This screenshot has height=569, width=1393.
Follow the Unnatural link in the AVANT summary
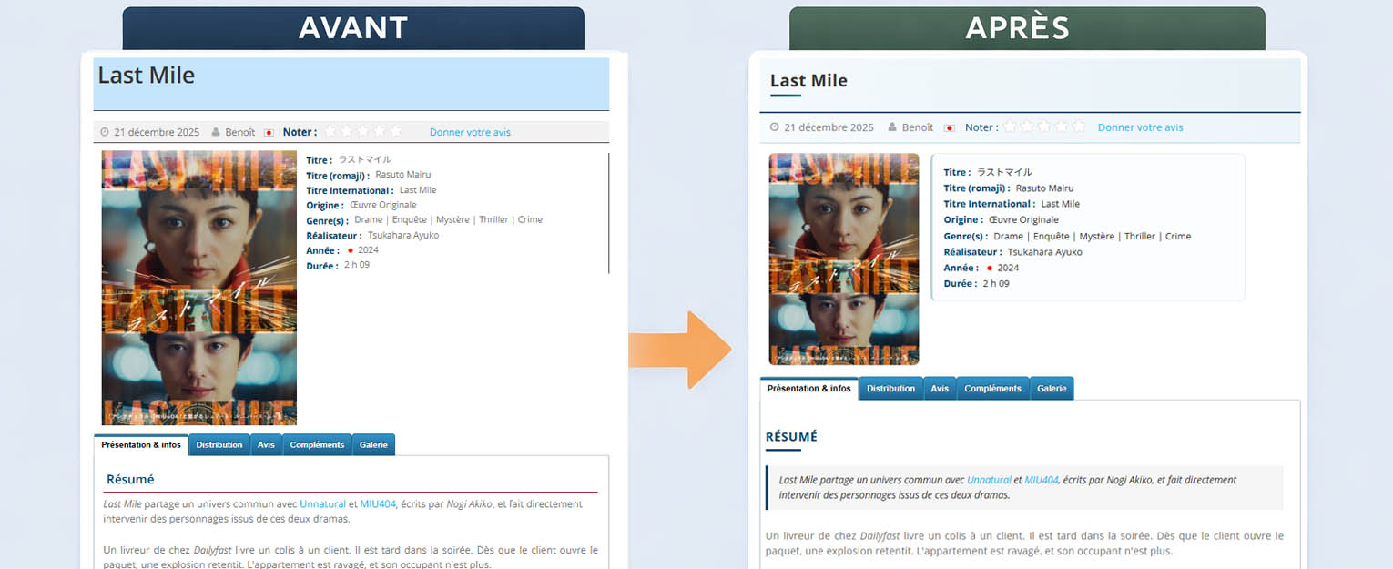point(322,503)
